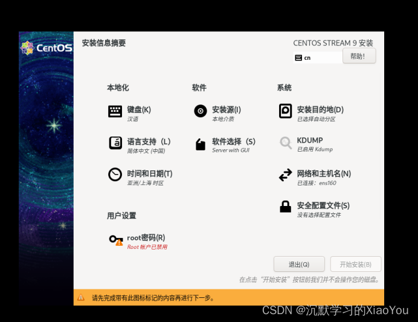This screenshot has height=322, width=418.
Task: Open 软件选择 (S) software selection
Action: click(x=234, y=141)
